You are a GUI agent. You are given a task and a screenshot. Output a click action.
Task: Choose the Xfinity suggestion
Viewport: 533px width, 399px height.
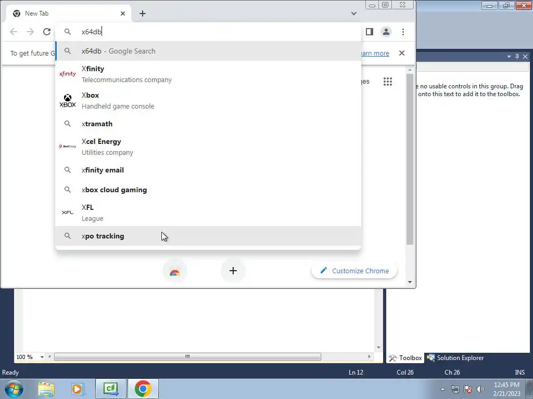tap(208, 74)
